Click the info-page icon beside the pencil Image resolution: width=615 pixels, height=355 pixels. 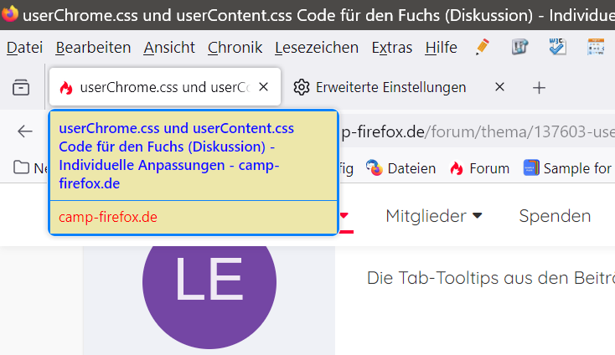tap(519, 47)
